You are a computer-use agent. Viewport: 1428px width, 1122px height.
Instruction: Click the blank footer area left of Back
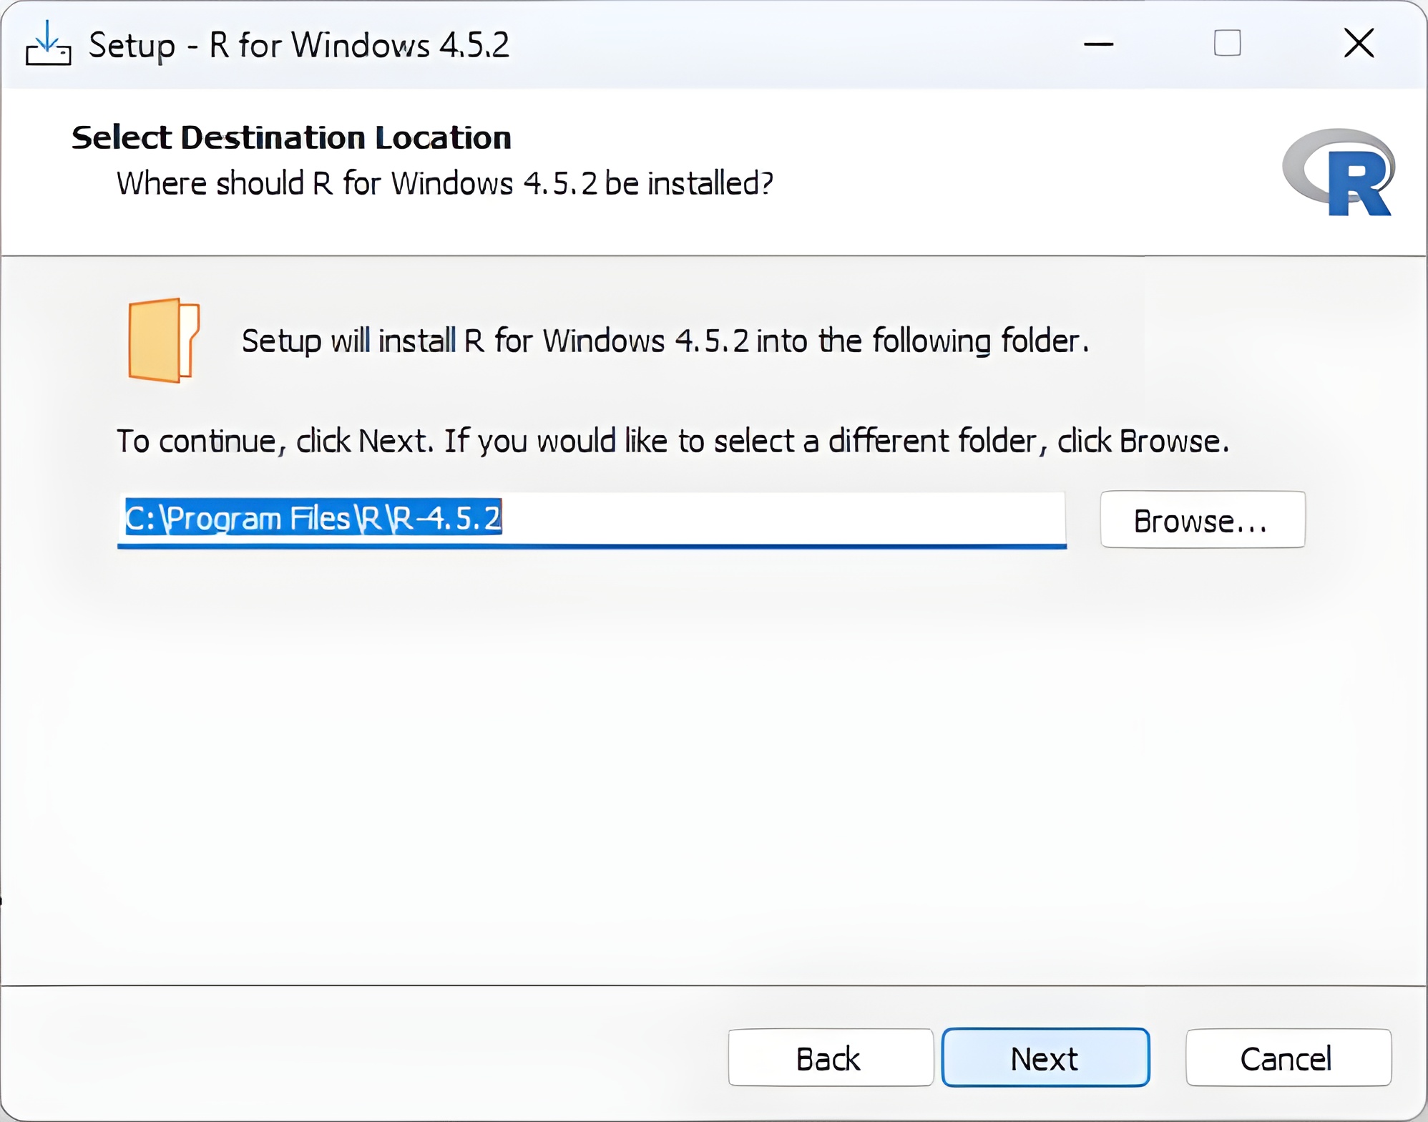coord(358,1058)
